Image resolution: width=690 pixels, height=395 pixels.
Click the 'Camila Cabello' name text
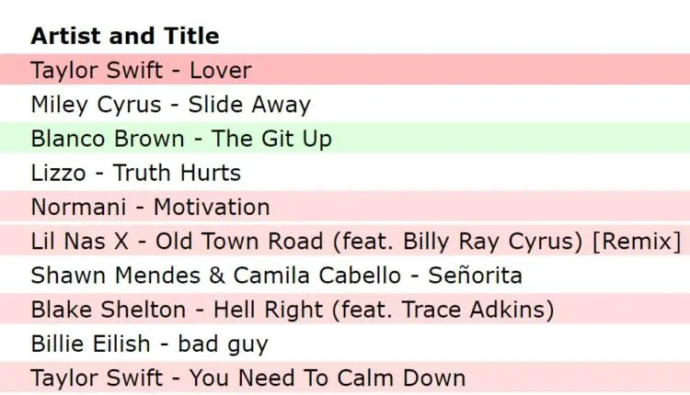317,275
